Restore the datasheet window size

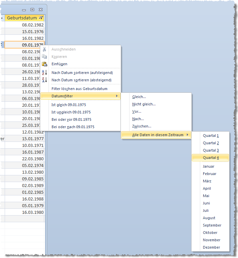click(x=32, y=10)
